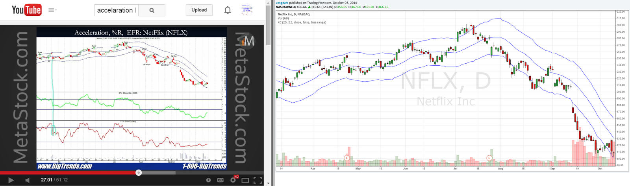The image size is (630, 186).
Task: Select the Vol (60) indicator label
Action: pyautogui.click(x=283, y=18)
